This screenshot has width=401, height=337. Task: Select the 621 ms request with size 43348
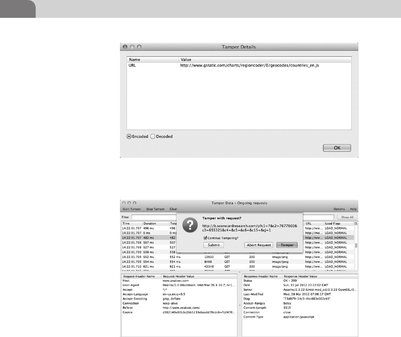click(x=238, y=266)
